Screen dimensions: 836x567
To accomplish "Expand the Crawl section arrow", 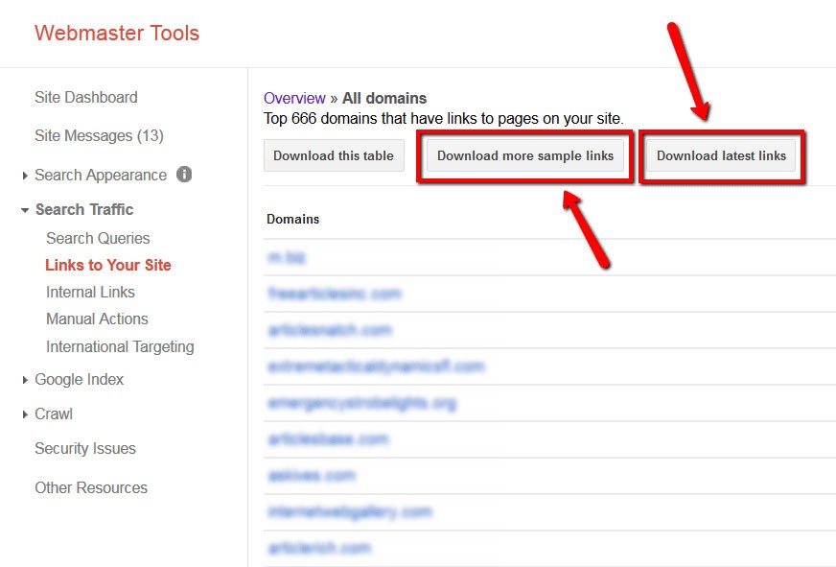I will (x=25, y=414).
